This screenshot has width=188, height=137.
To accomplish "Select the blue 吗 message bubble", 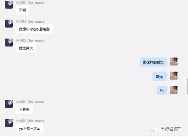I will coord(162,90).
